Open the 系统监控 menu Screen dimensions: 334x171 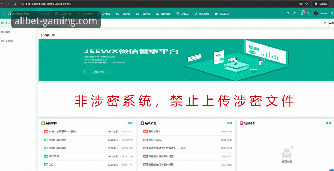[x=222, y=14]
